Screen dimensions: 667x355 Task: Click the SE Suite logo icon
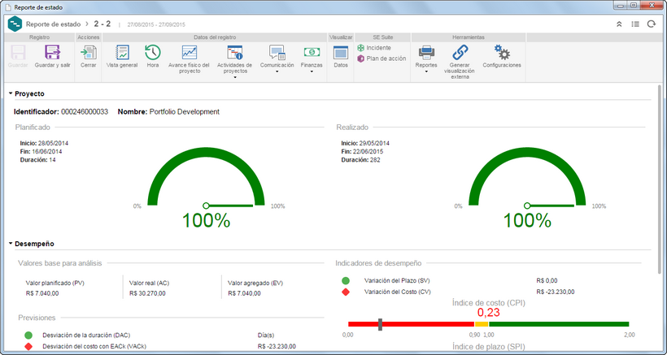pyautogui.click(x=15, y=24)
